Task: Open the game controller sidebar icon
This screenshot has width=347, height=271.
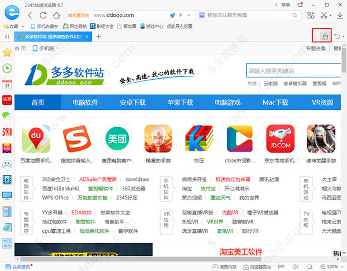Action: [x=7, y=164]
